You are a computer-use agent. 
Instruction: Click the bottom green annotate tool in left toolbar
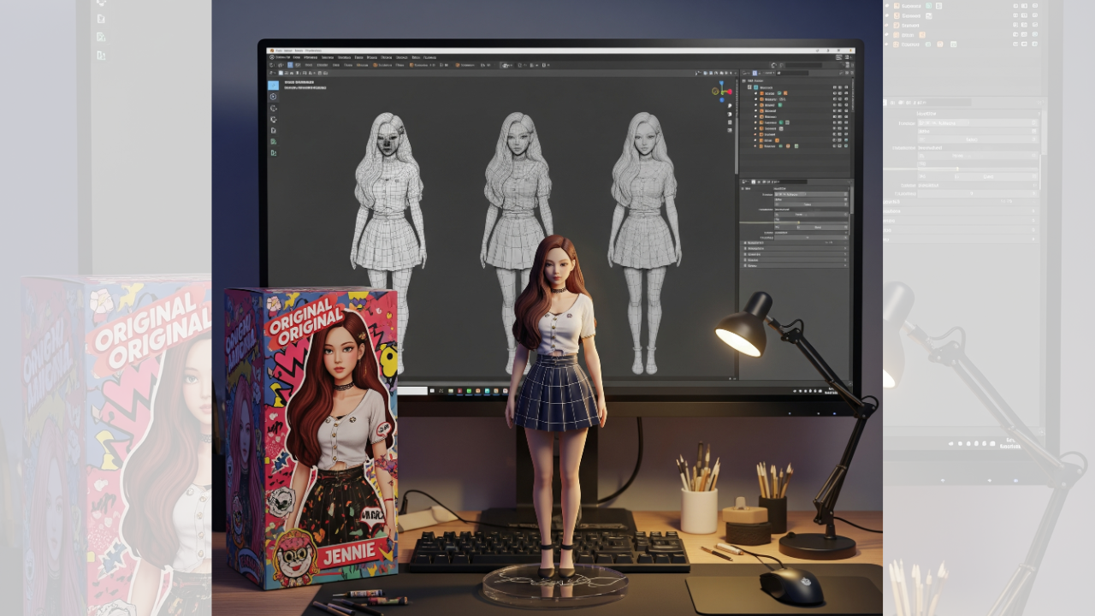pos(274,152)
